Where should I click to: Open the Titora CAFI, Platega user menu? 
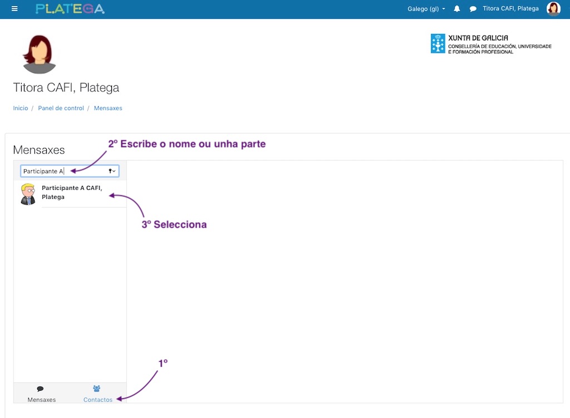(510, 9)
